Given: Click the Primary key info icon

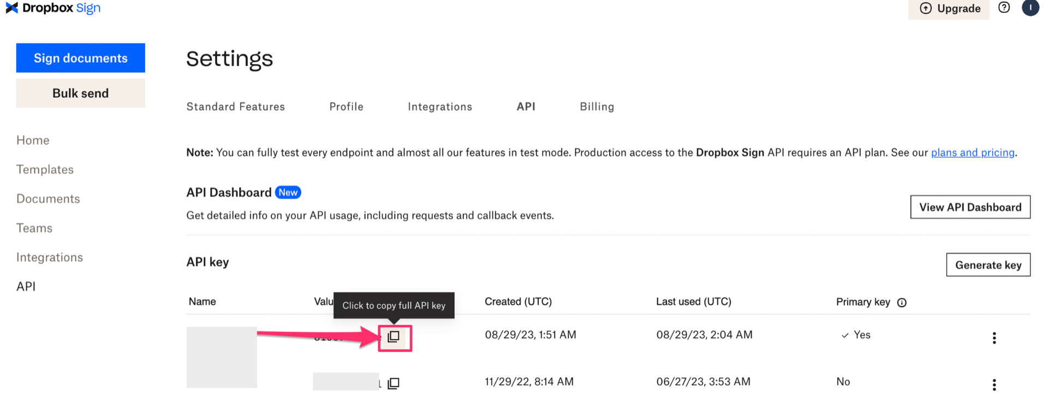Looking at the screenshot, I should point(902,303).
